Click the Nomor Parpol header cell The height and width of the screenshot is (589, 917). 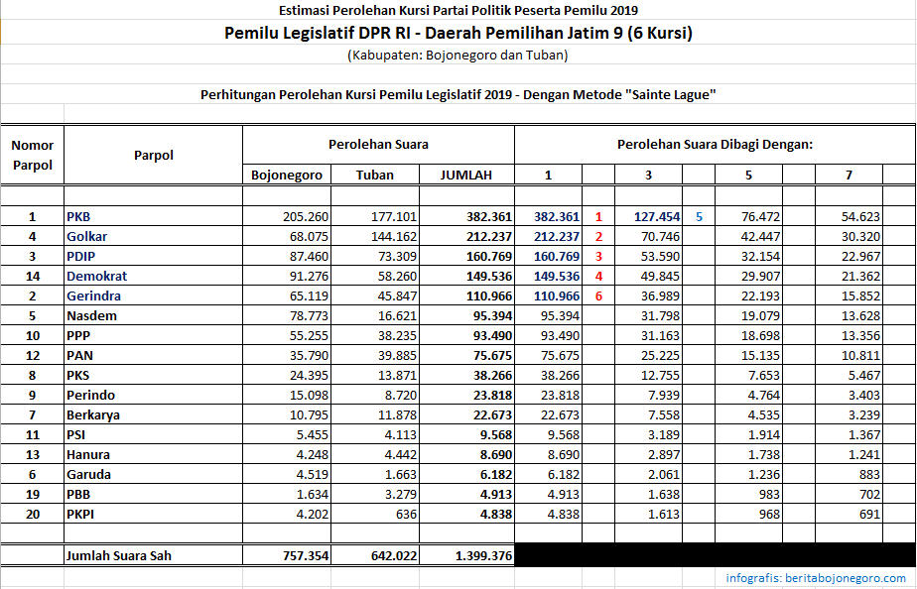32,155
